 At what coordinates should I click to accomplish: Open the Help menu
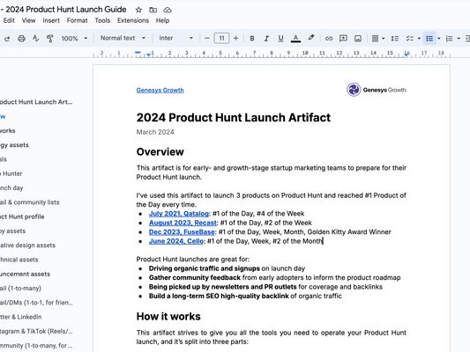coord(162,20)
